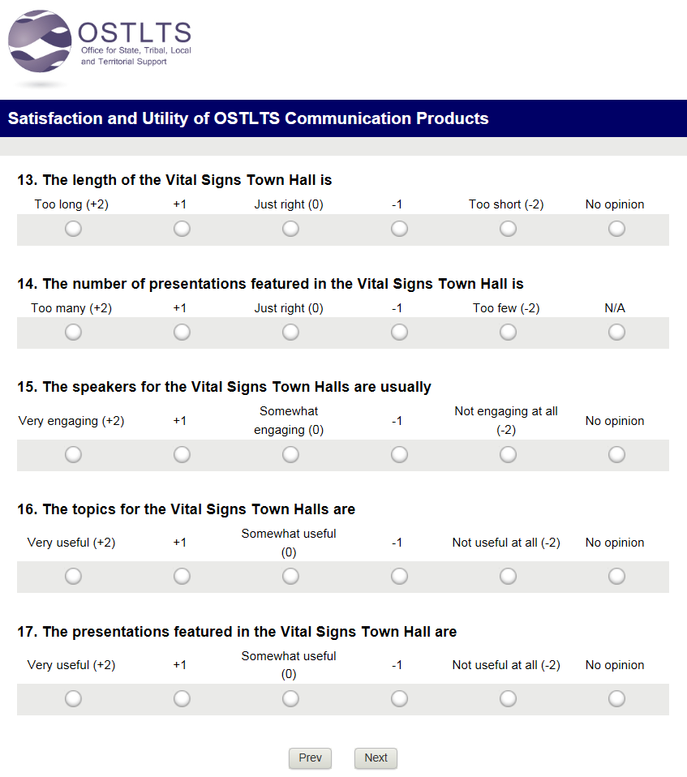Select 'Too many (+2)' for number of presentations

[73, 332]
